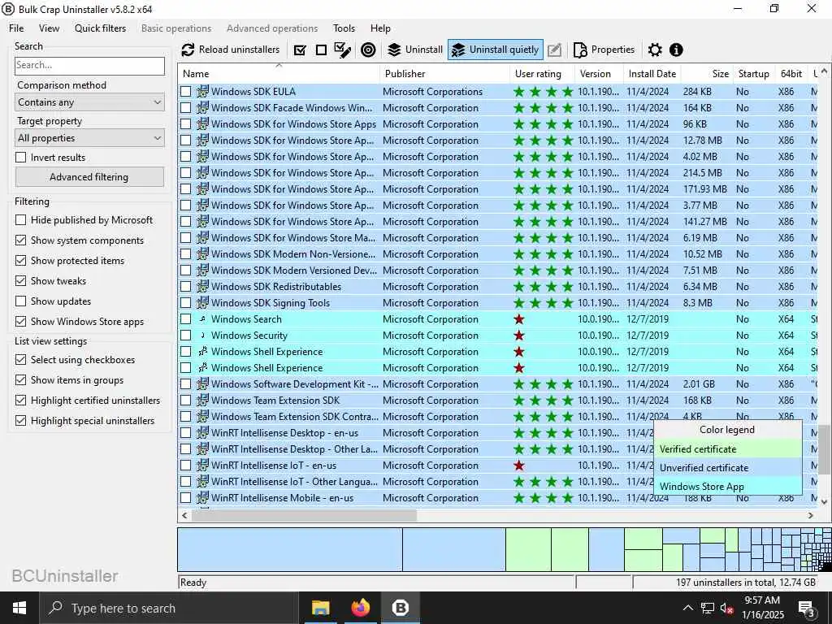
Task: Click the Windows Store App legend color
Action: pos(727,486)
